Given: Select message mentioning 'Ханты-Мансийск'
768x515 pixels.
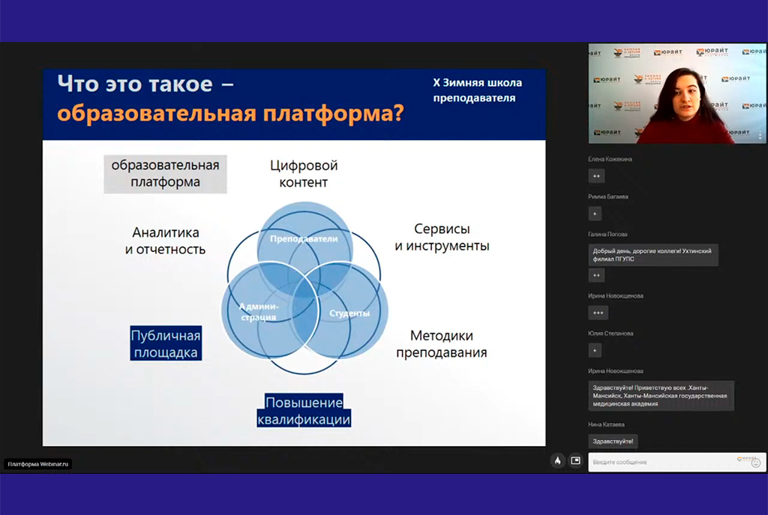Looking at the screenshot, I should (661, 396).
